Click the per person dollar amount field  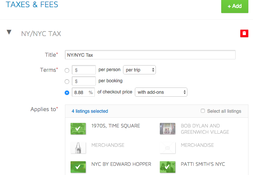pos(84,70)
